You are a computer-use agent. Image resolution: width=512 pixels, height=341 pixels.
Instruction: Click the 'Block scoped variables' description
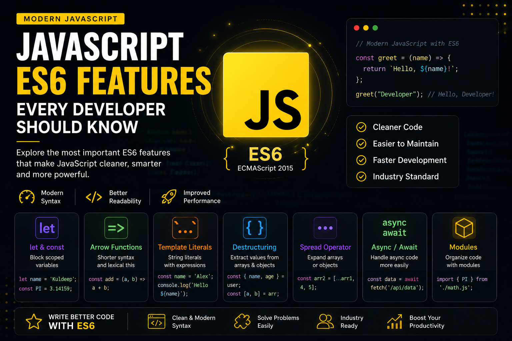click(x=47, y=261)
